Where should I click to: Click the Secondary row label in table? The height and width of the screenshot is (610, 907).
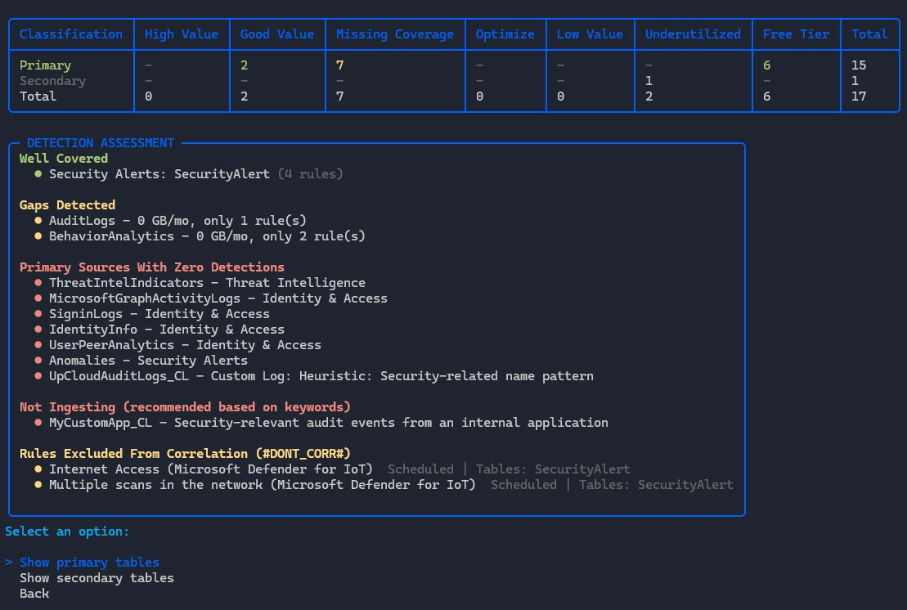point(52,81)
